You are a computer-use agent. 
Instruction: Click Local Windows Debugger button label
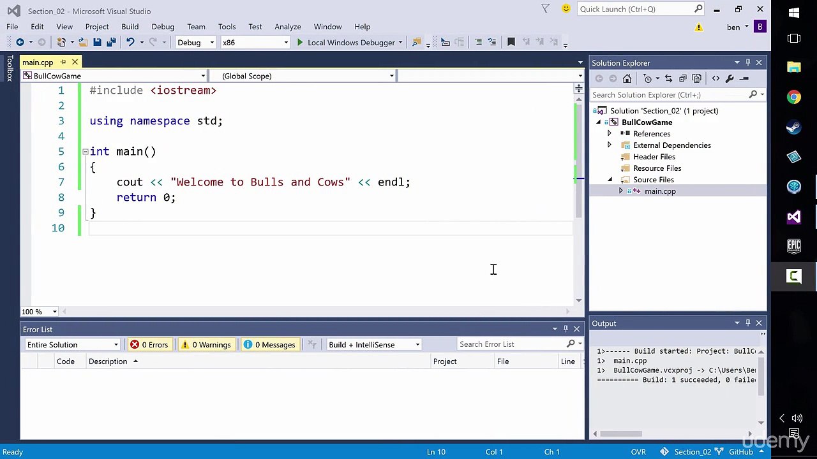click(x=351, y=43)
